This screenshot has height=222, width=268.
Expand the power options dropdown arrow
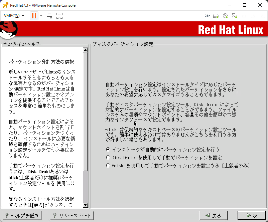tap(41, 16)
